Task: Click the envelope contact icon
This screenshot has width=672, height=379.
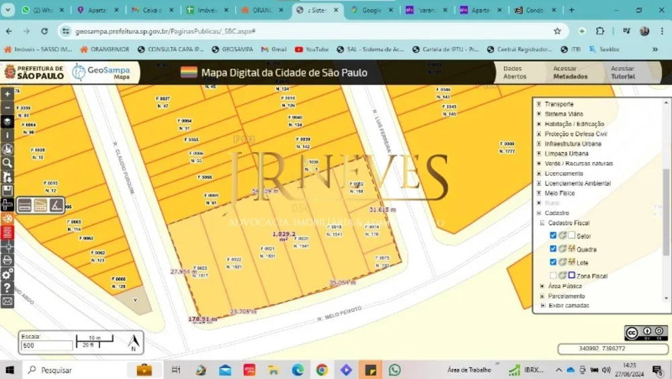Action: 7,302
